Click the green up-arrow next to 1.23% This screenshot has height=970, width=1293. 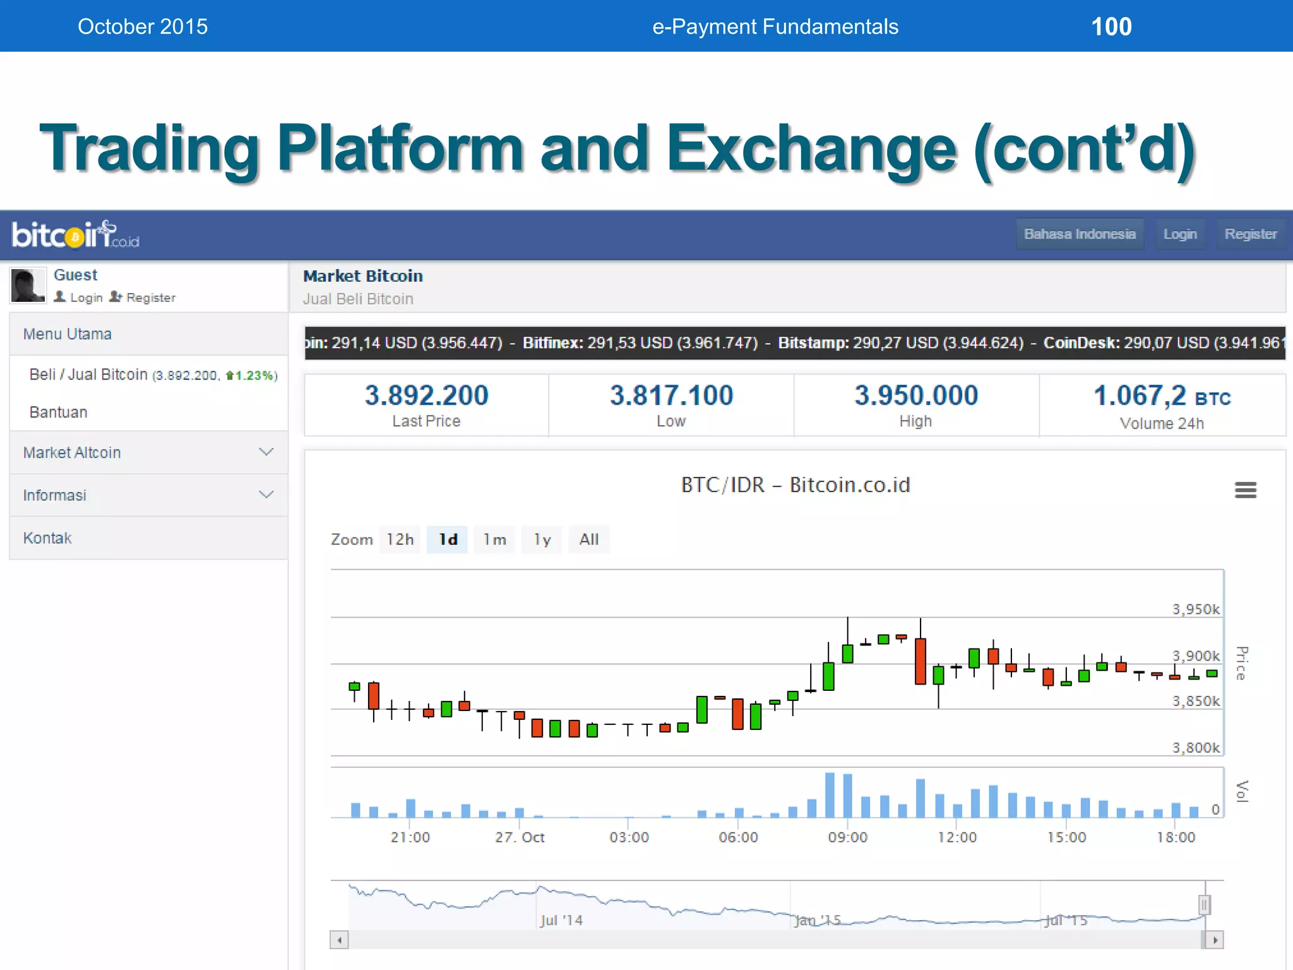230,376
